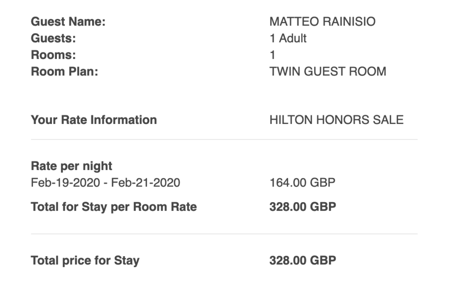Click the Guests label
This screenshot has height=294, width=451.
click(x=53, y=38)
